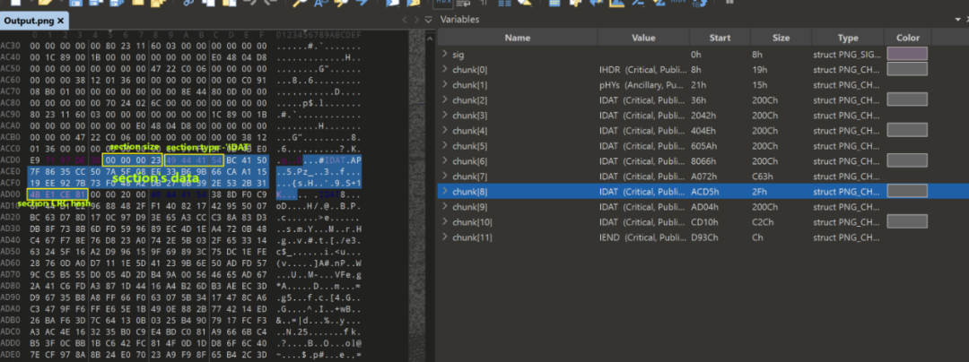Click the IEND value cell

point(642,237)
